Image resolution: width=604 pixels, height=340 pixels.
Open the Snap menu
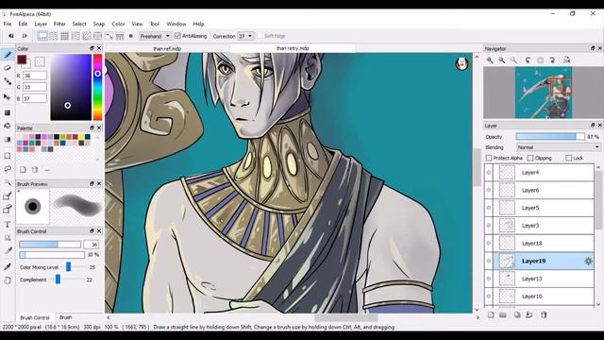[x=98, y=24]
